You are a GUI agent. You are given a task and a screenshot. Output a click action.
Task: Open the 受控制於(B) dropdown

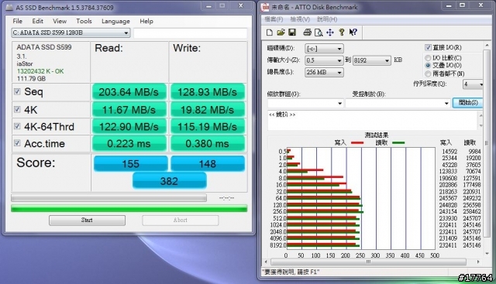(398, 103)
